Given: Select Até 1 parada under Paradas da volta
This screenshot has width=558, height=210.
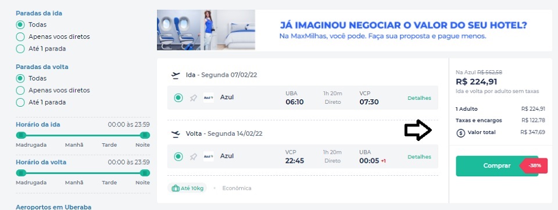Looking at the screenshot, I should tap(20, 102).
